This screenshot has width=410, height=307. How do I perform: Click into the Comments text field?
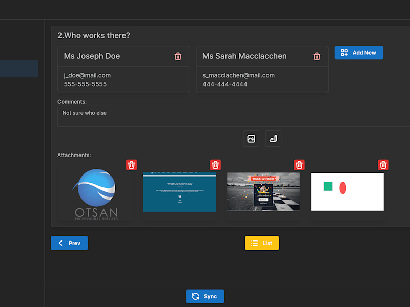234,117
